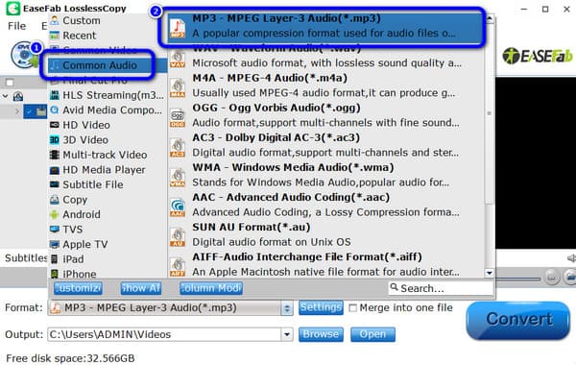Open format Settings
576x365 pixels.
coord(321,307)
